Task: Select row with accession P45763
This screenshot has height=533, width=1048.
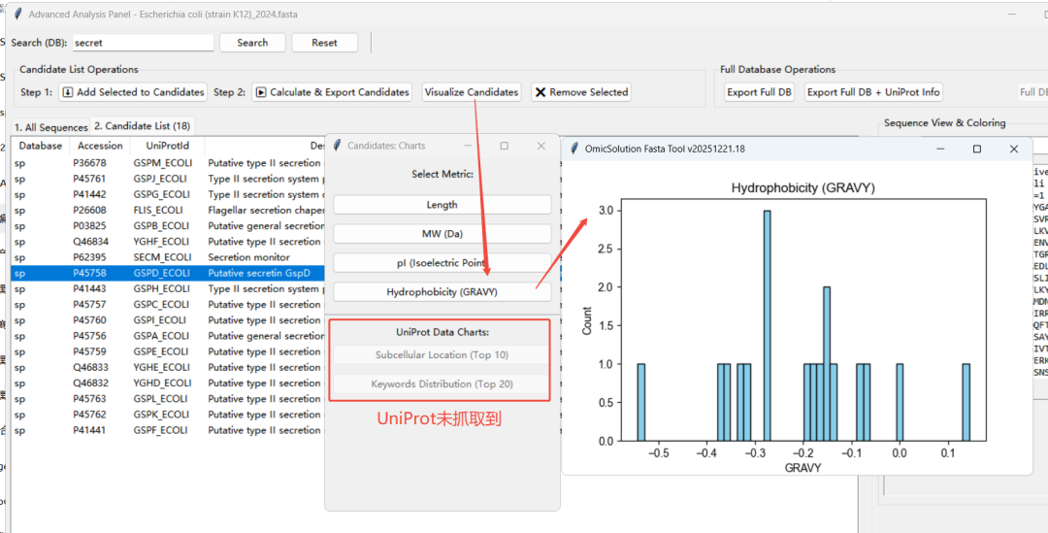Action: pyautogui.click(x=168, y=399)
